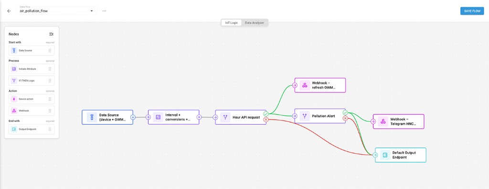Viewport: 489px width, 189px height.
Task: Click the red X port on Hour API request
Action: point(266,119)
